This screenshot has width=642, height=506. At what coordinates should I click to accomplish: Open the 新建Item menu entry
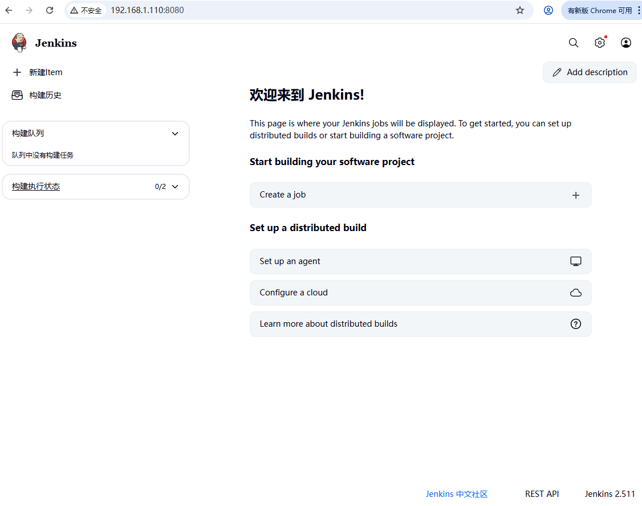tap(37, 72)
